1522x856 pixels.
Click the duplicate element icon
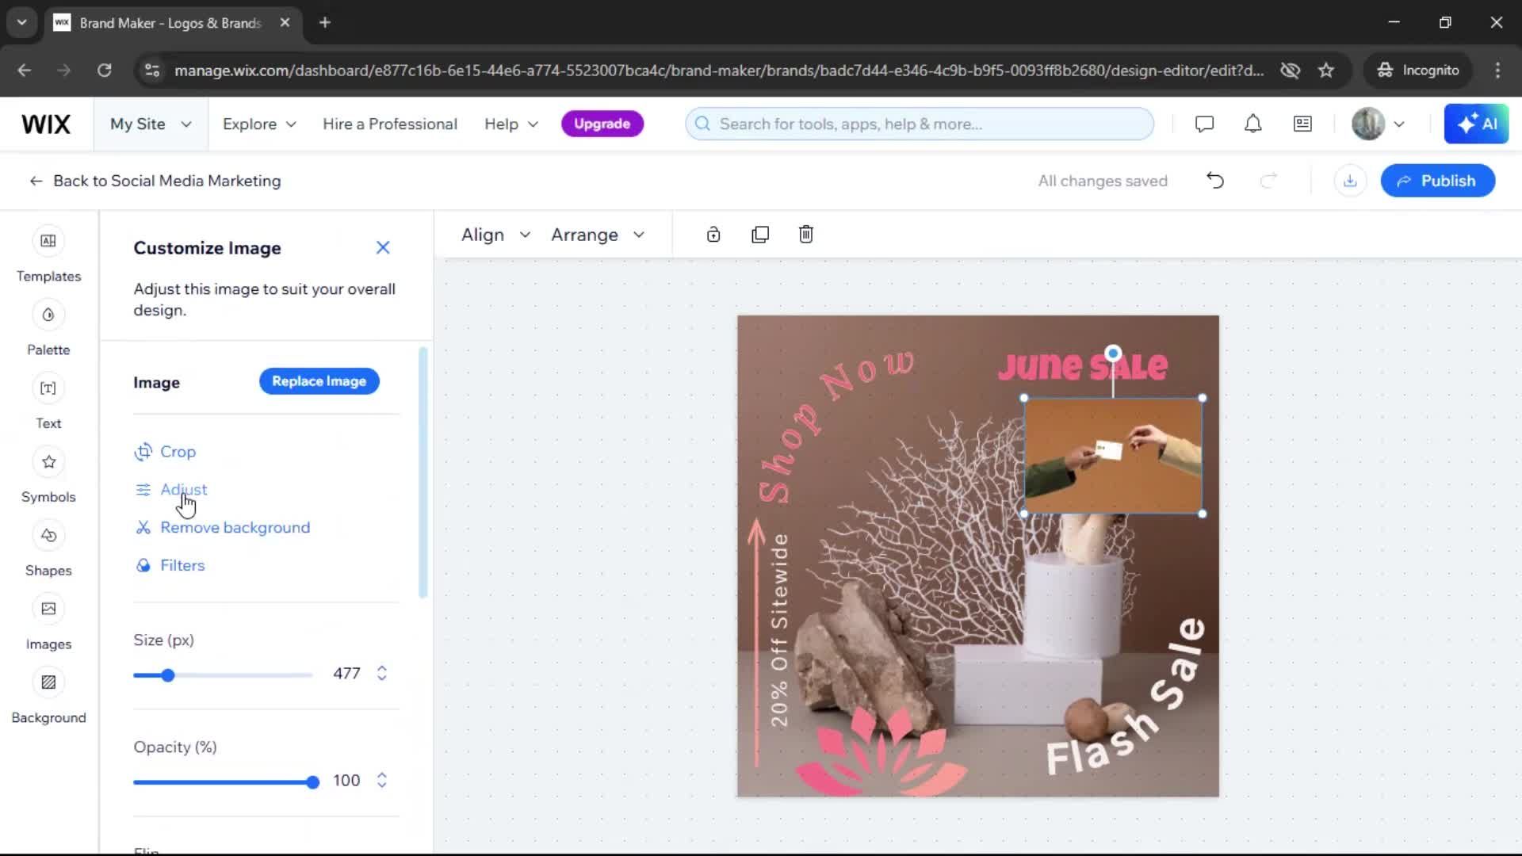click(x=760, y=235)
